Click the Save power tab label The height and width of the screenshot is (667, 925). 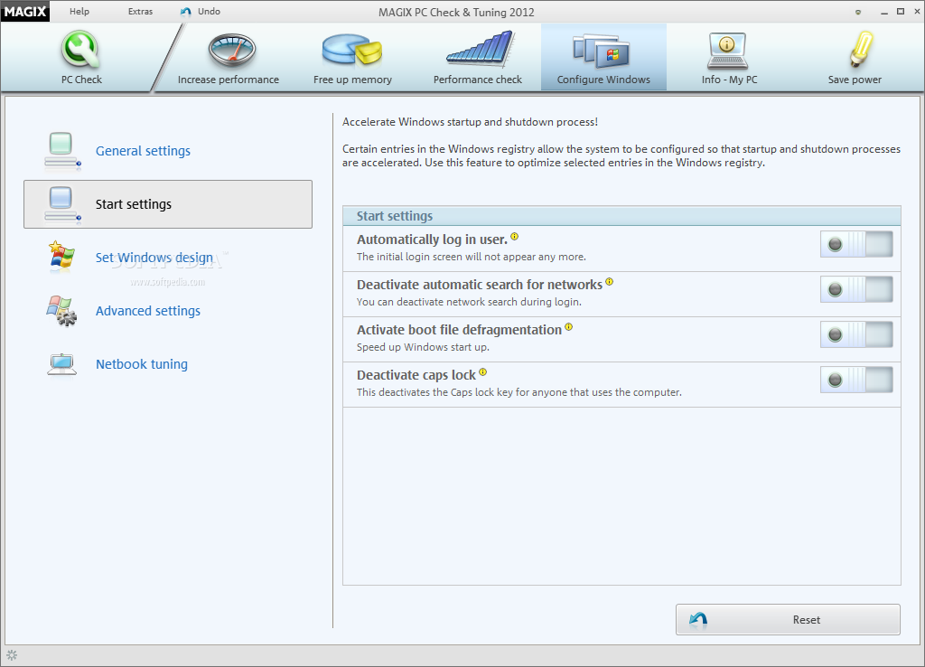(855, 80)
